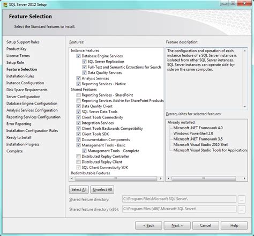
Task: Click the Unselect All button
Action: pos(102,189)
